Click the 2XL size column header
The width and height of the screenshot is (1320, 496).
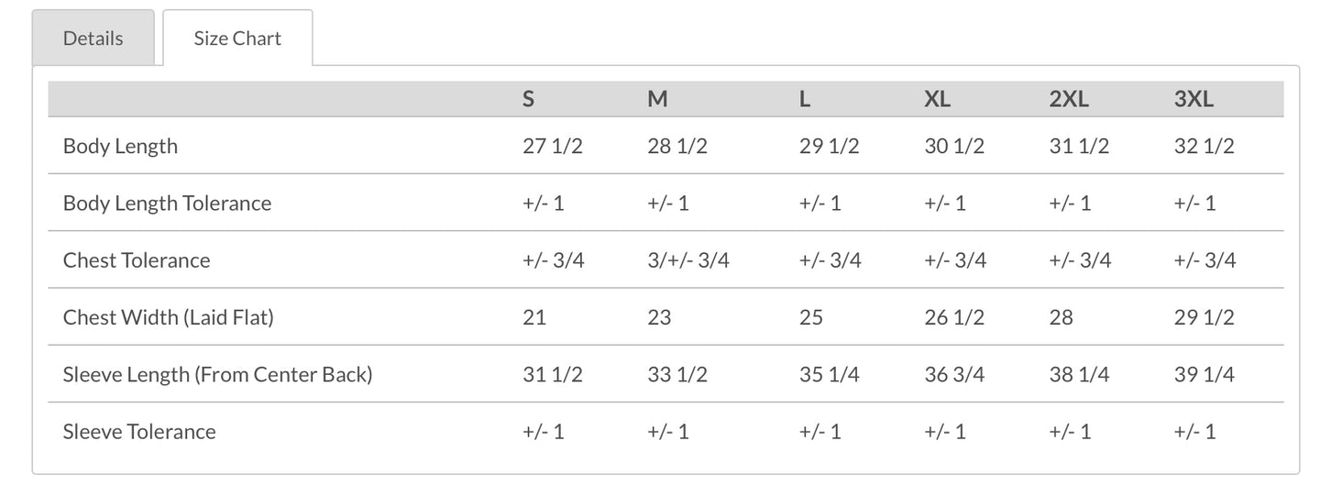point(1069,100)
